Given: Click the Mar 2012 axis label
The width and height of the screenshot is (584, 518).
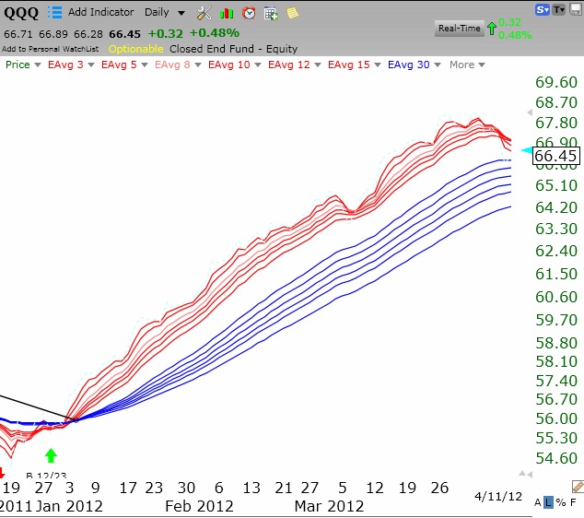Looking at the screenshot, I should 329,506.
